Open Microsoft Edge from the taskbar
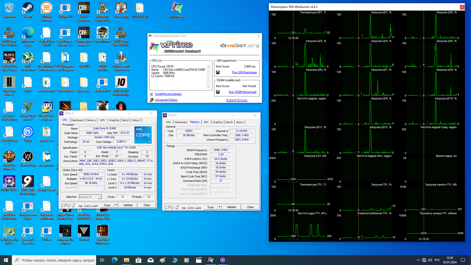The image size is (471, 265). click(x=115, y=260)
